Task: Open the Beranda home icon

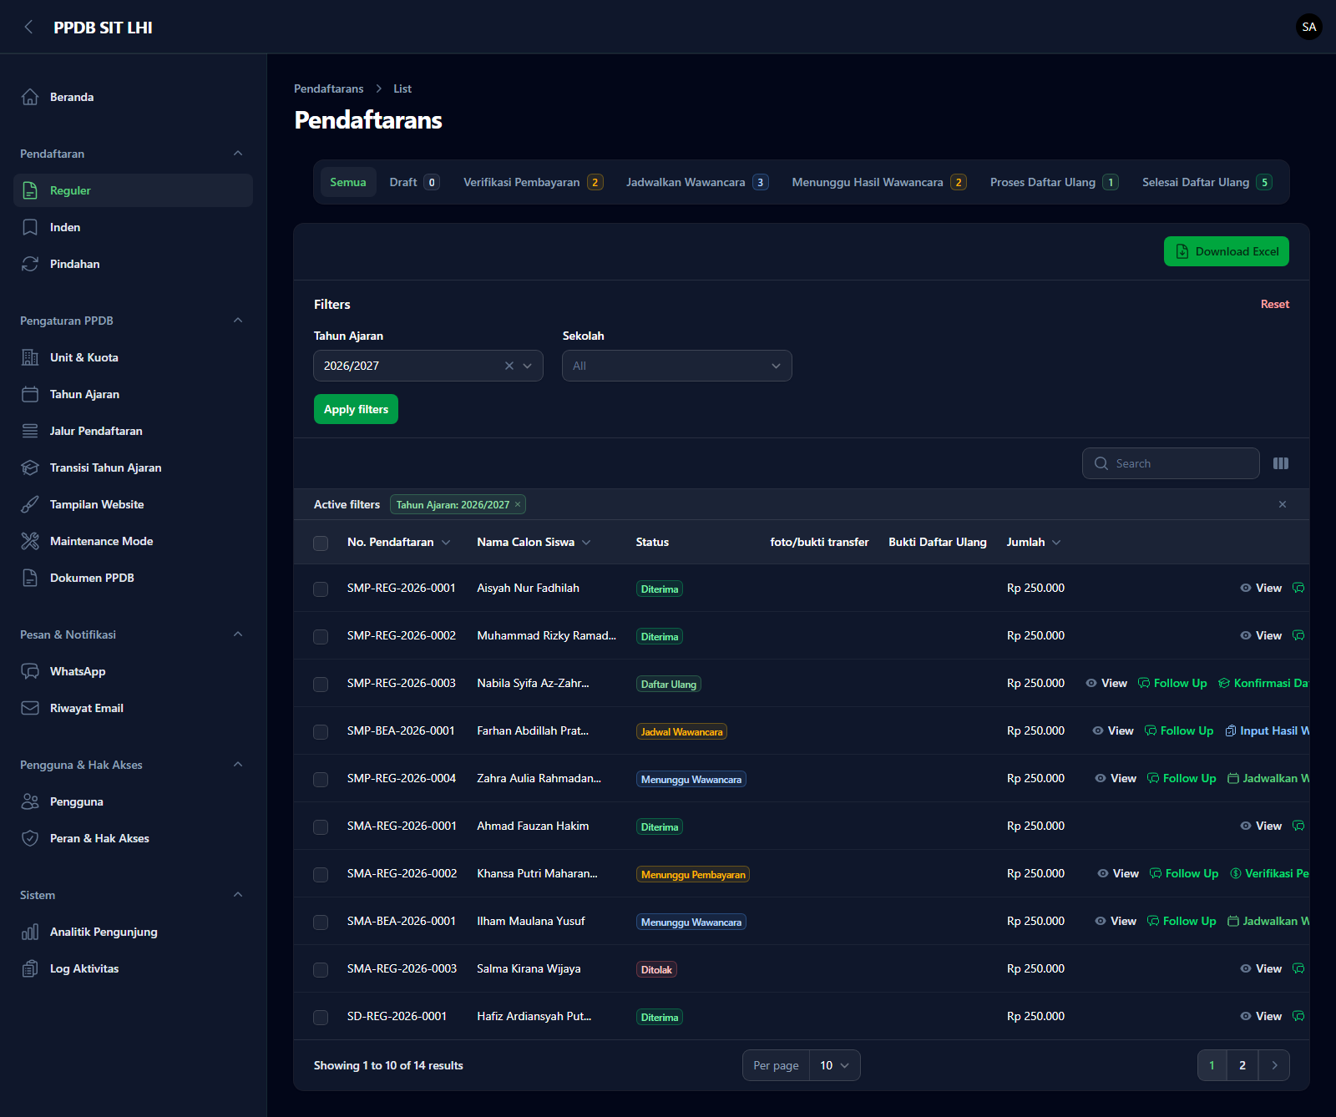Action: (x=30, y=97)
